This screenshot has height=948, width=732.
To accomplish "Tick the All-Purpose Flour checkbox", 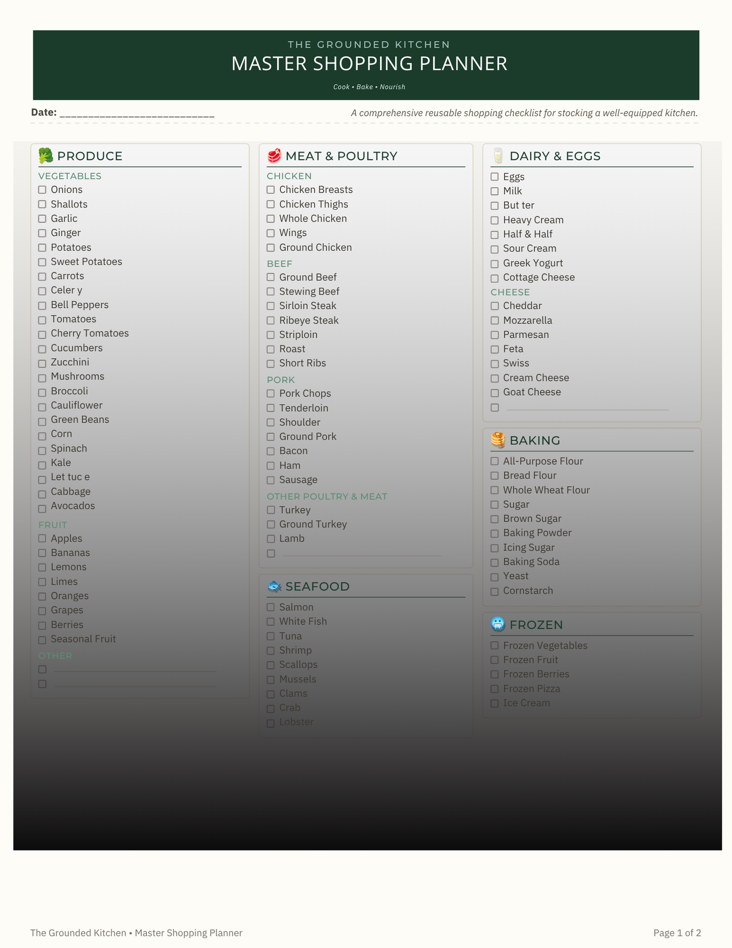I will [495, 461].
